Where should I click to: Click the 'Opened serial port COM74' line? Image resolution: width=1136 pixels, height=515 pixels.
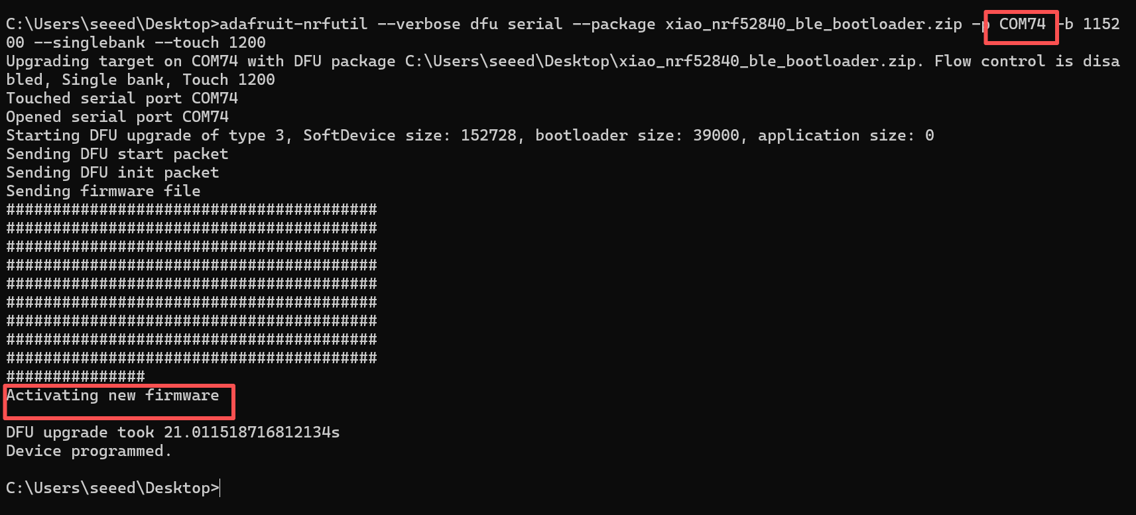[117, 117]
